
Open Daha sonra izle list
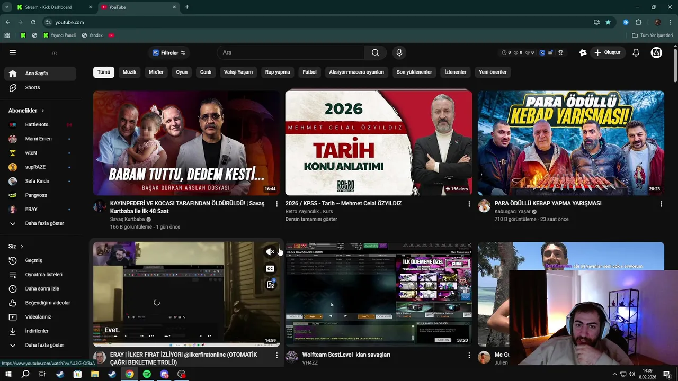(x=40, y=288)
